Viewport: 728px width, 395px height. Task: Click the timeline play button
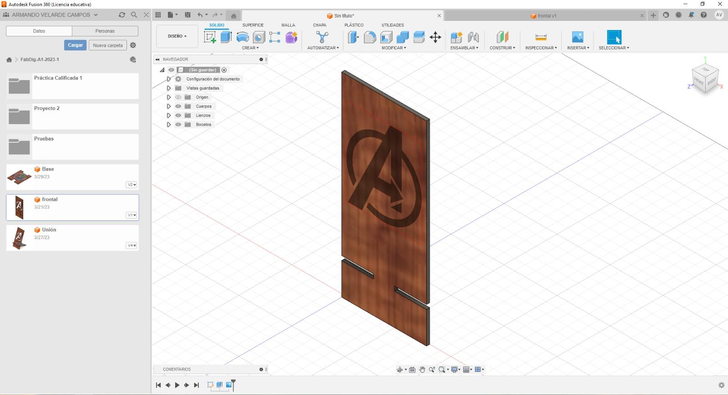(x=177, y=385)
